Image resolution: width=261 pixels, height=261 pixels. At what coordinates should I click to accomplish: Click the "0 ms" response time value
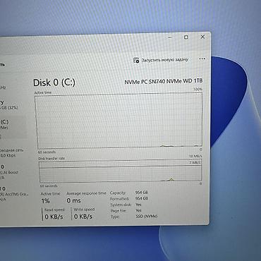tap(73, 200)
